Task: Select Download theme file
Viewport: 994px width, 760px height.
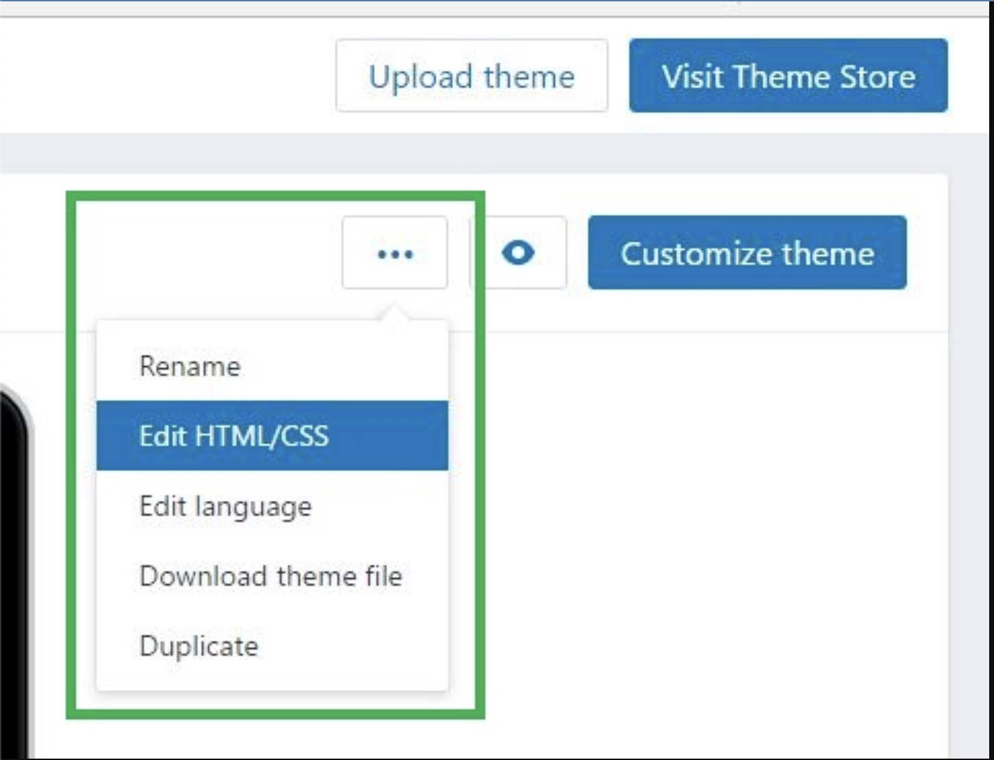Action: [271, 576]
